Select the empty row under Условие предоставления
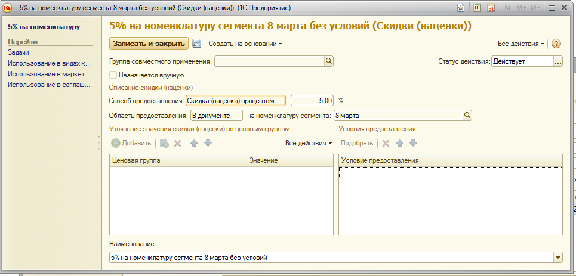The height and width of the screenshot is (276, 576). click(x=450, y=173)
